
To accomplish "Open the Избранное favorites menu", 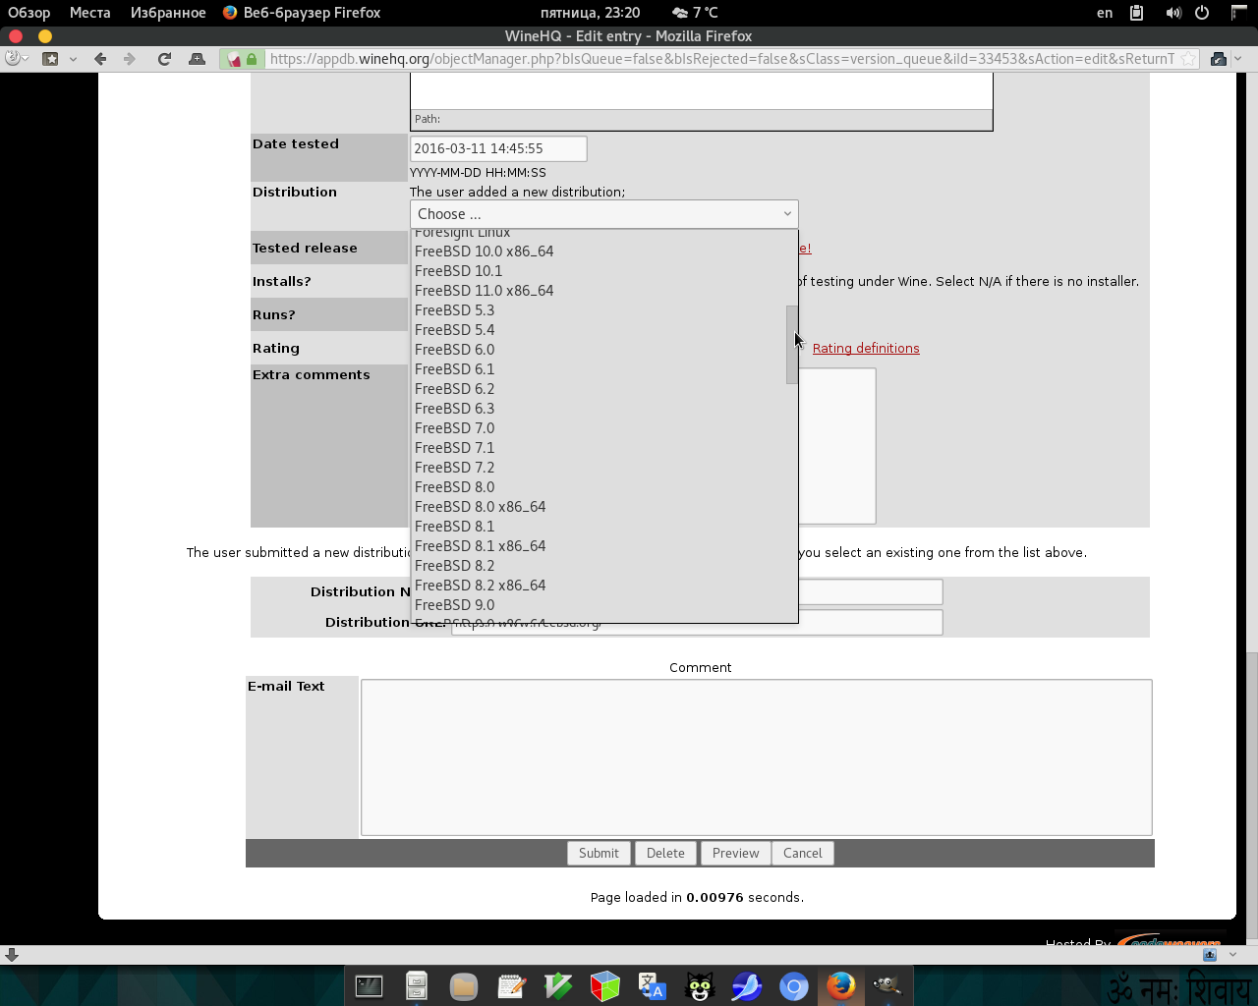I will [168, 13].
